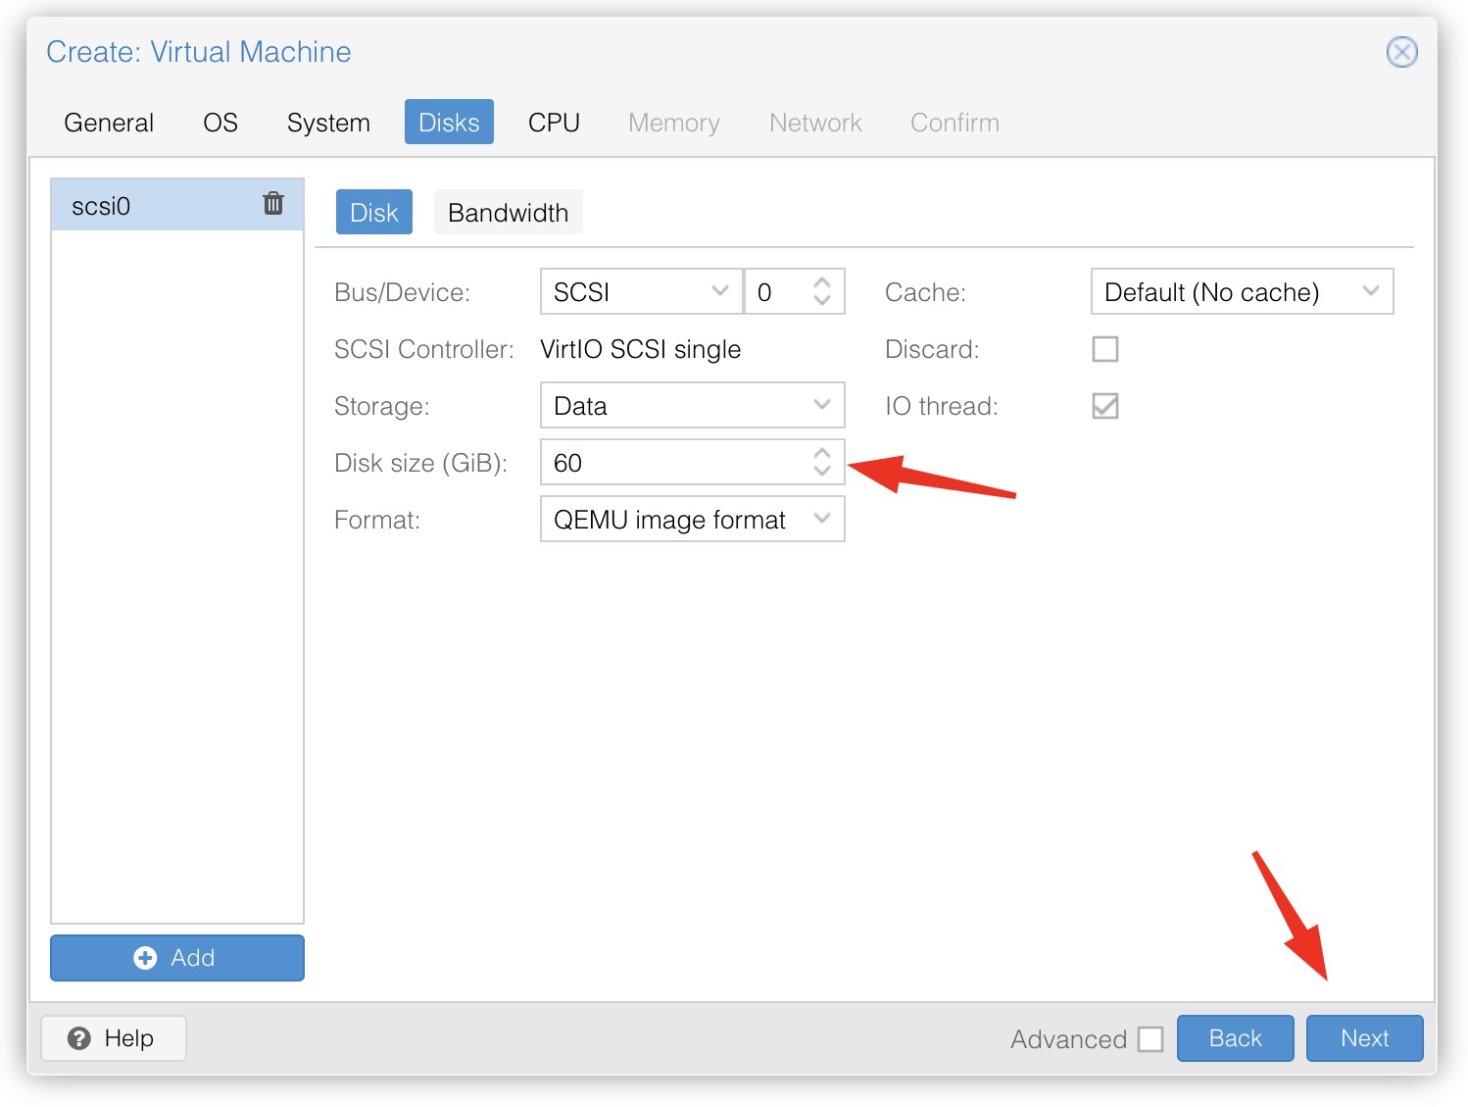The width and height of the screenshot is (1468, 1107).
Task: Expand the Storage dropdown showing Data
Action: tap(692, 406)
